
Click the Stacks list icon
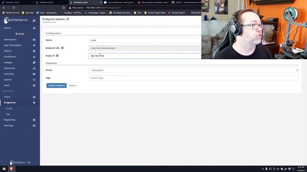(34, 51)
